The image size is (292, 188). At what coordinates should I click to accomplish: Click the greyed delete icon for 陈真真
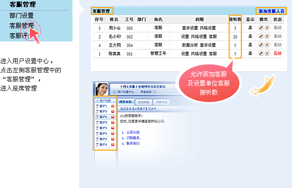(x=267, y=54)
